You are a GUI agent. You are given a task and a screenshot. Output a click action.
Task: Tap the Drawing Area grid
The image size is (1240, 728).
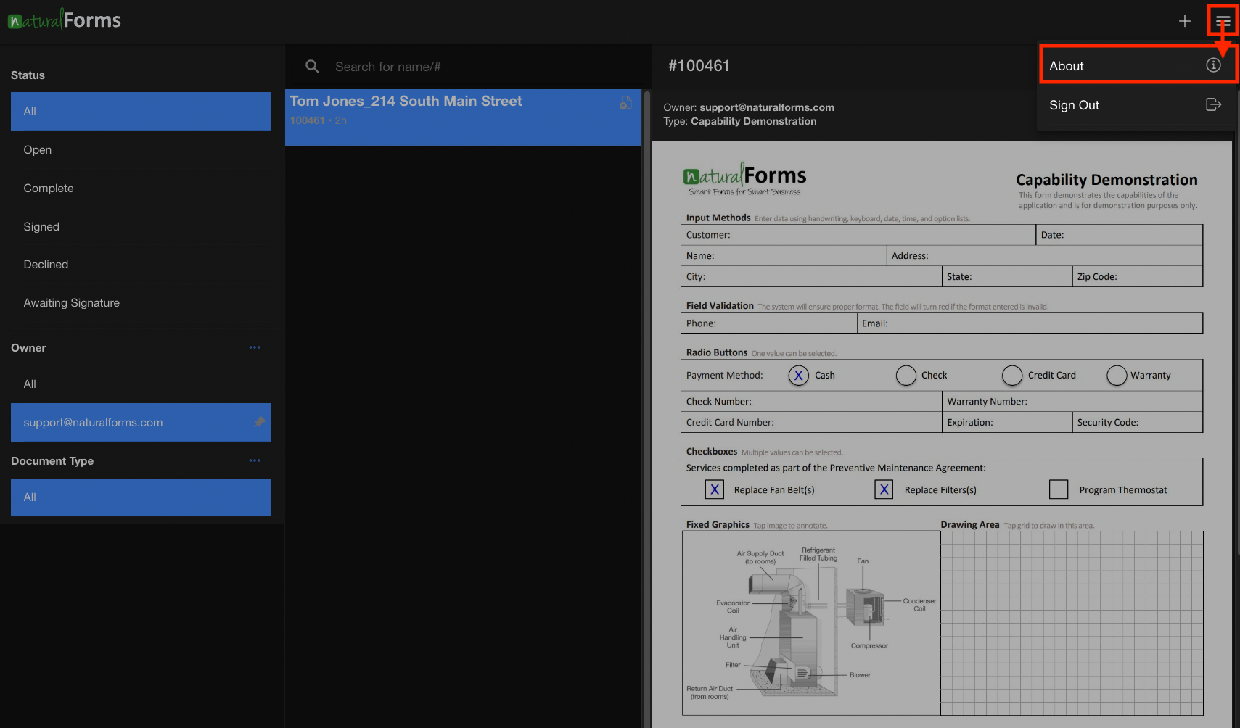point(1072,623)
